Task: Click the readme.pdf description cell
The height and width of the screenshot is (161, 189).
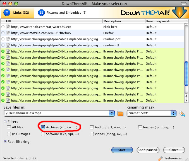Action: click(112, 39)
